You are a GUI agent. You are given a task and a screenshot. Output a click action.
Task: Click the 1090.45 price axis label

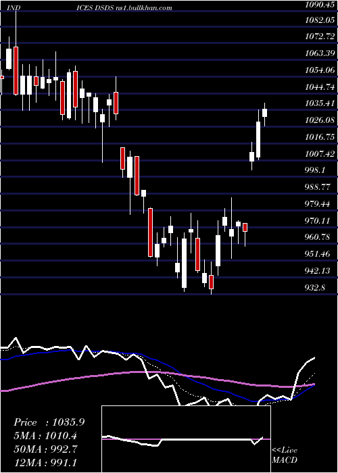click(320, 5)
